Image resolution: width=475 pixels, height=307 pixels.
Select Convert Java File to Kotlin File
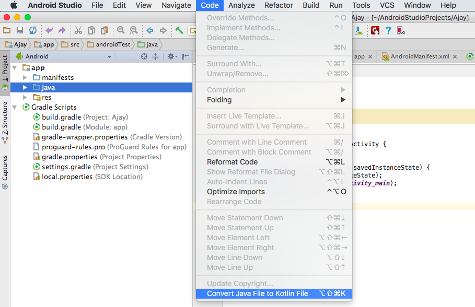(257, 293)
